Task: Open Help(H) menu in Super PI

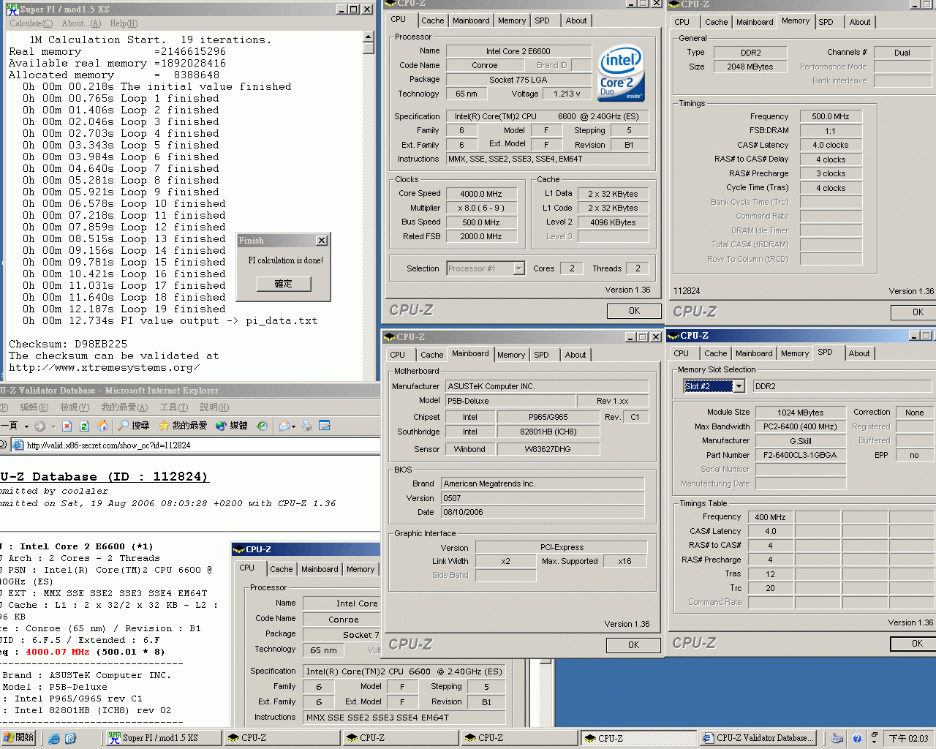Action: 124,23
